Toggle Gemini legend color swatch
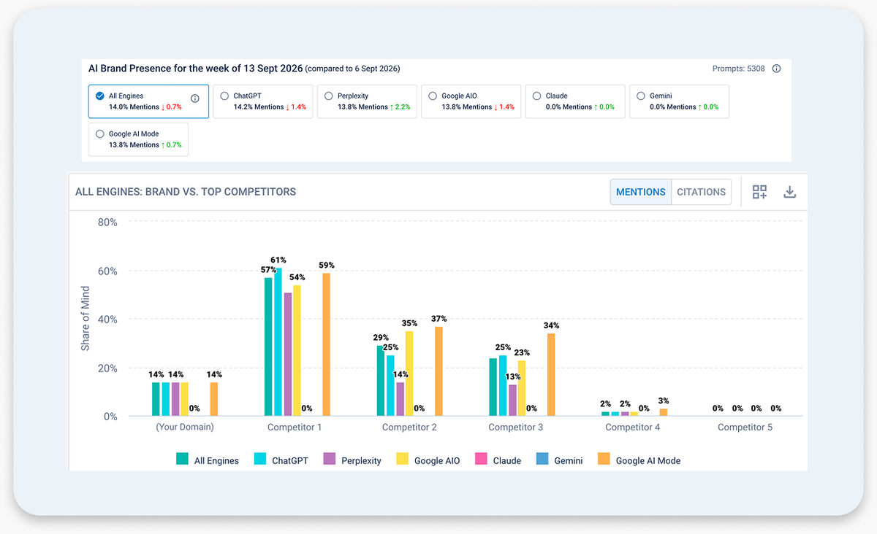 coord(542,459)
